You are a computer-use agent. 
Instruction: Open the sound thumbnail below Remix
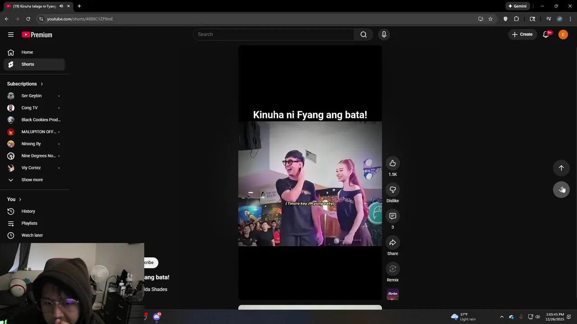pos(393,294)
